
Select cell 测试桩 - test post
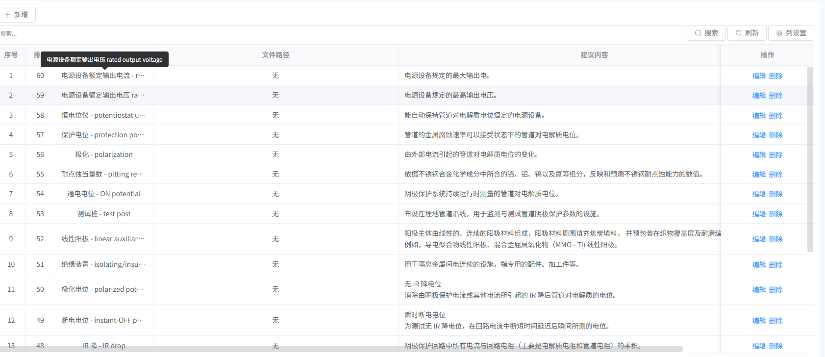point(104,214)
